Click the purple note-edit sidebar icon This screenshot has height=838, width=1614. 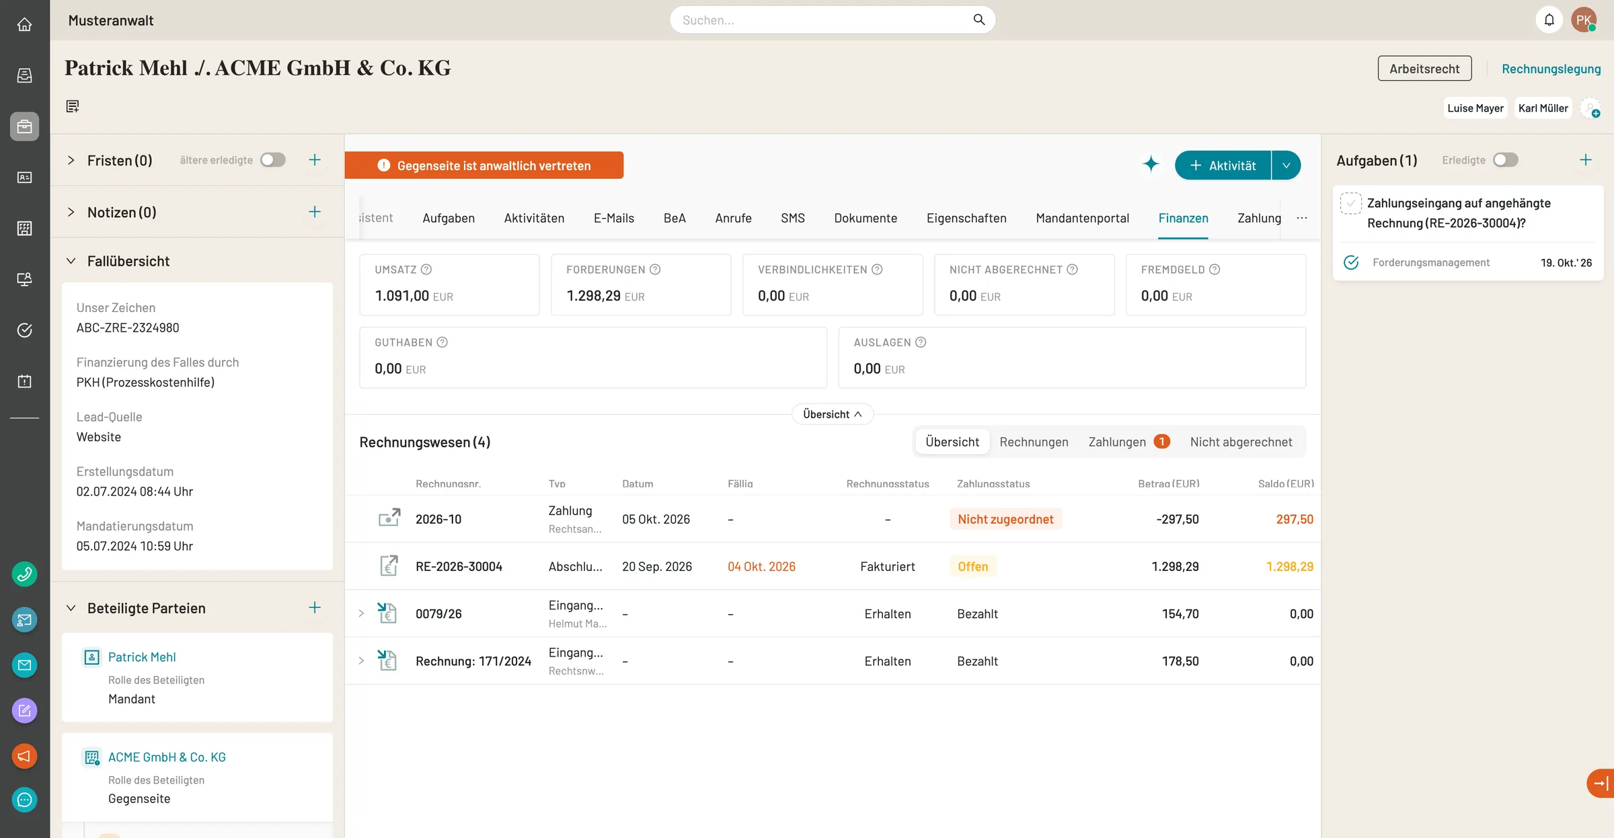pos(24,710)
